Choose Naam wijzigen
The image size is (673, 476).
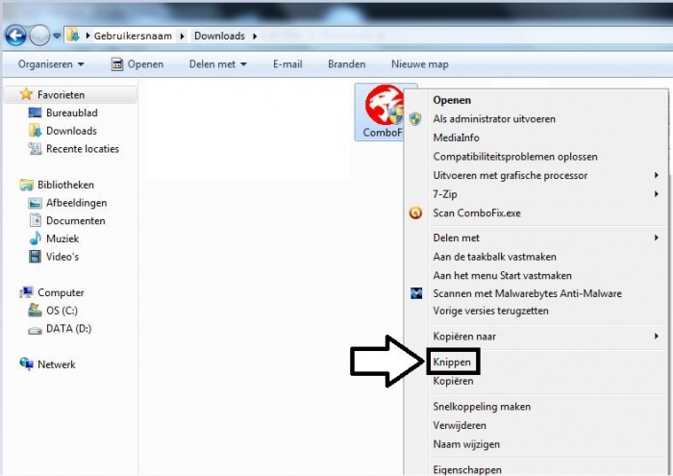click(466, 444)
